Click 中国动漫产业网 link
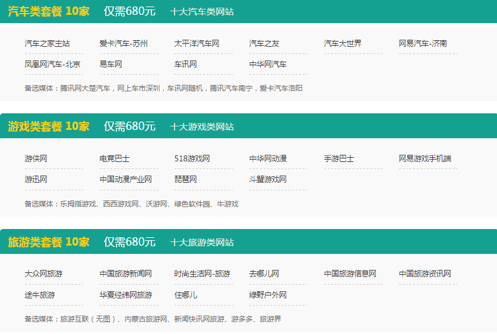Screen dimensions: 497x334 125,179
